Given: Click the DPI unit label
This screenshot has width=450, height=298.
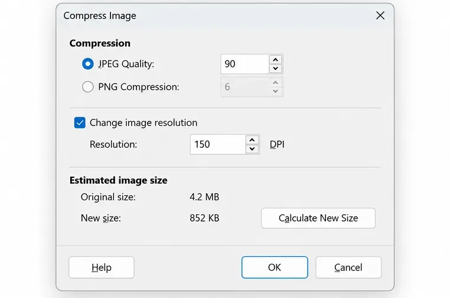Looking at the screenshot, I should click(x=277, y=144).
